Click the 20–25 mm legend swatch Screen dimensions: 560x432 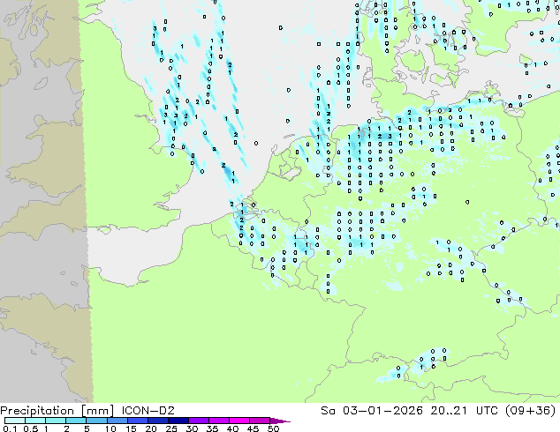157,421
